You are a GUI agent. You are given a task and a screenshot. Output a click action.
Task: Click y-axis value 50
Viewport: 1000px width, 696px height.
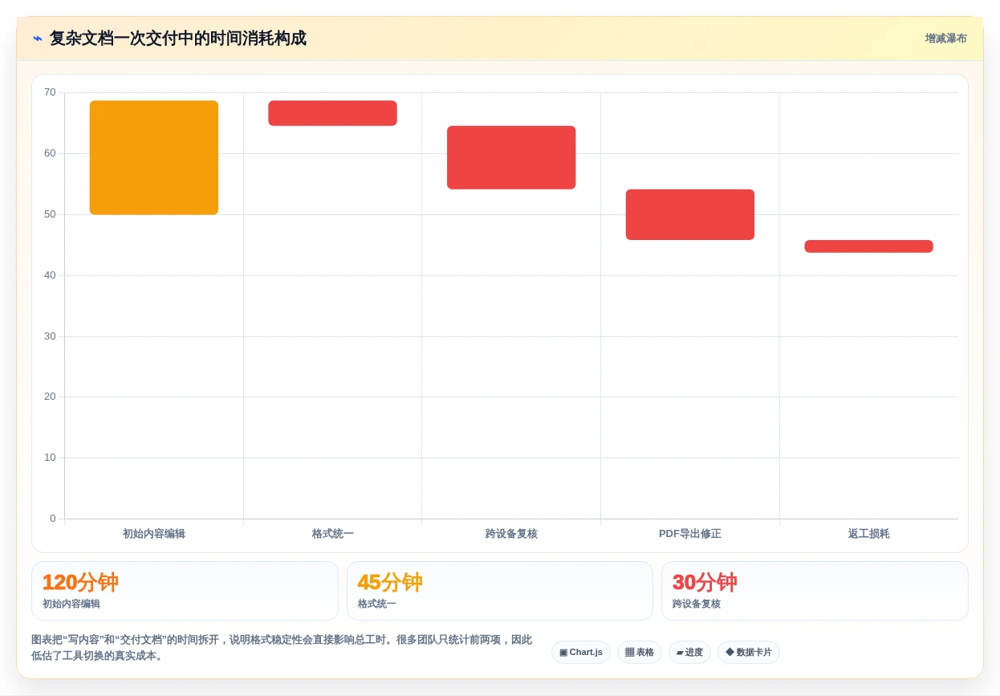51,214
